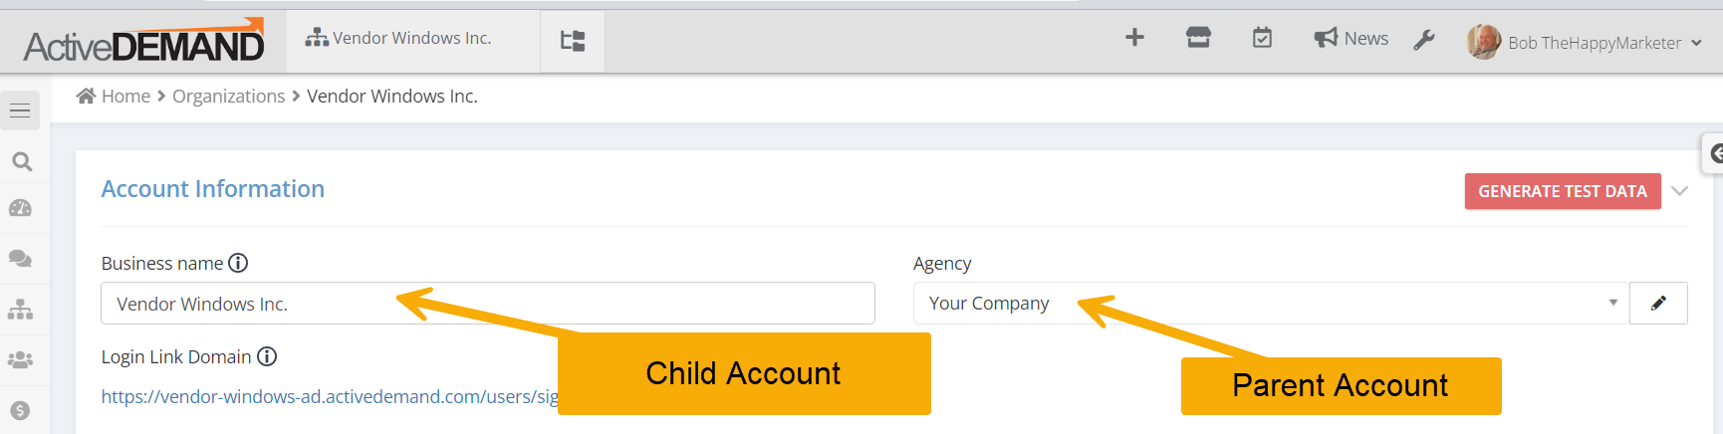Toggle the hamburger sidebar menu

[x=20, y=110]
